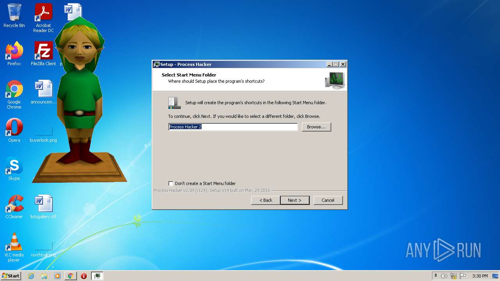Maximize the Setup window
The image size is (500, 281).
click(336, 64)
